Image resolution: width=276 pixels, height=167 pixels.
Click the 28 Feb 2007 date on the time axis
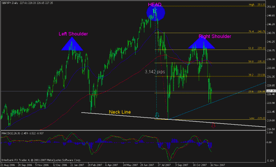95,165
